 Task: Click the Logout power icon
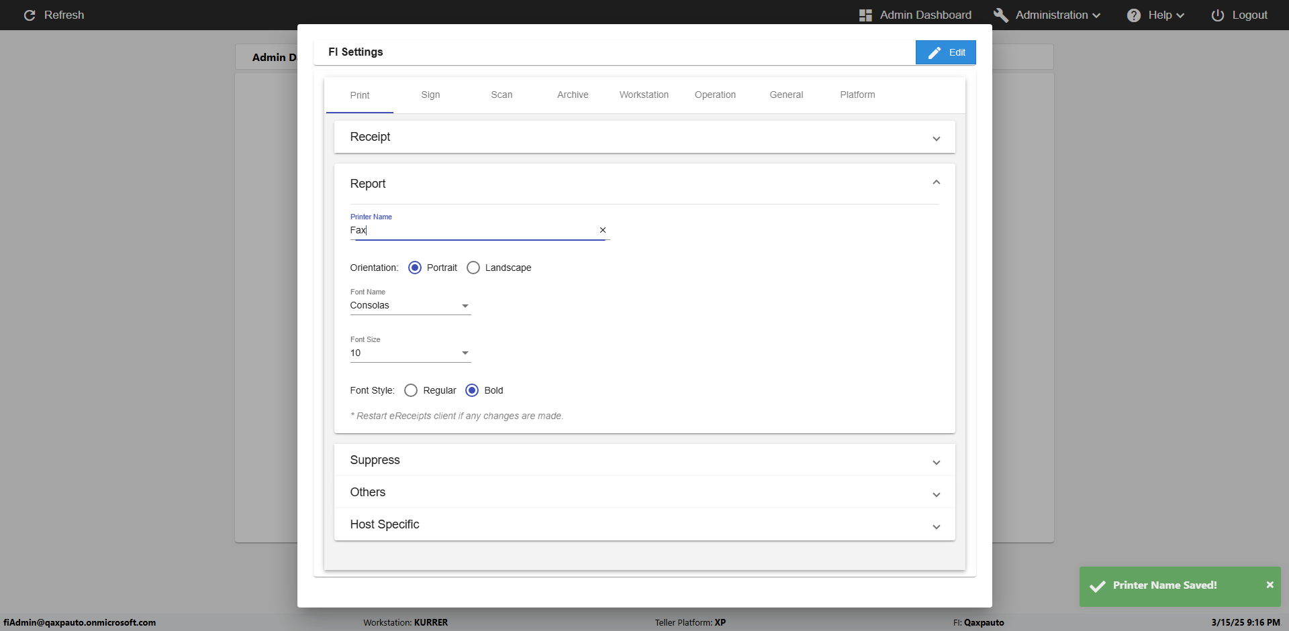[x=1217, y=15]
